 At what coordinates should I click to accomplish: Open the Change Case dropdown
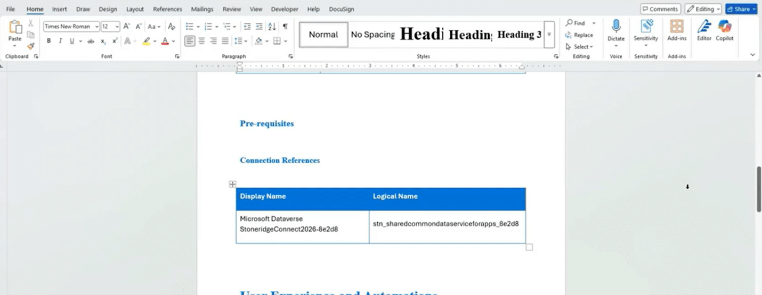click(154, 26)
